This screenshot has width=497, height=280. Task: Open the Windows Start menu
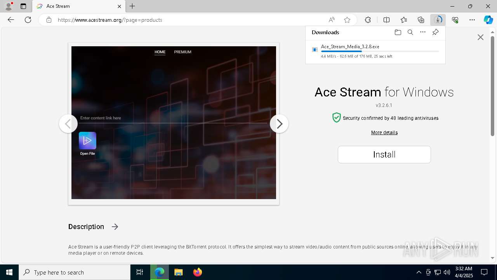pos(9,272)
